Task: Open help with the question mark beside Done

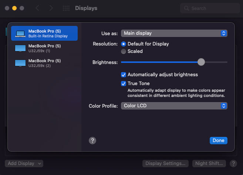Action: pos(92,141)
